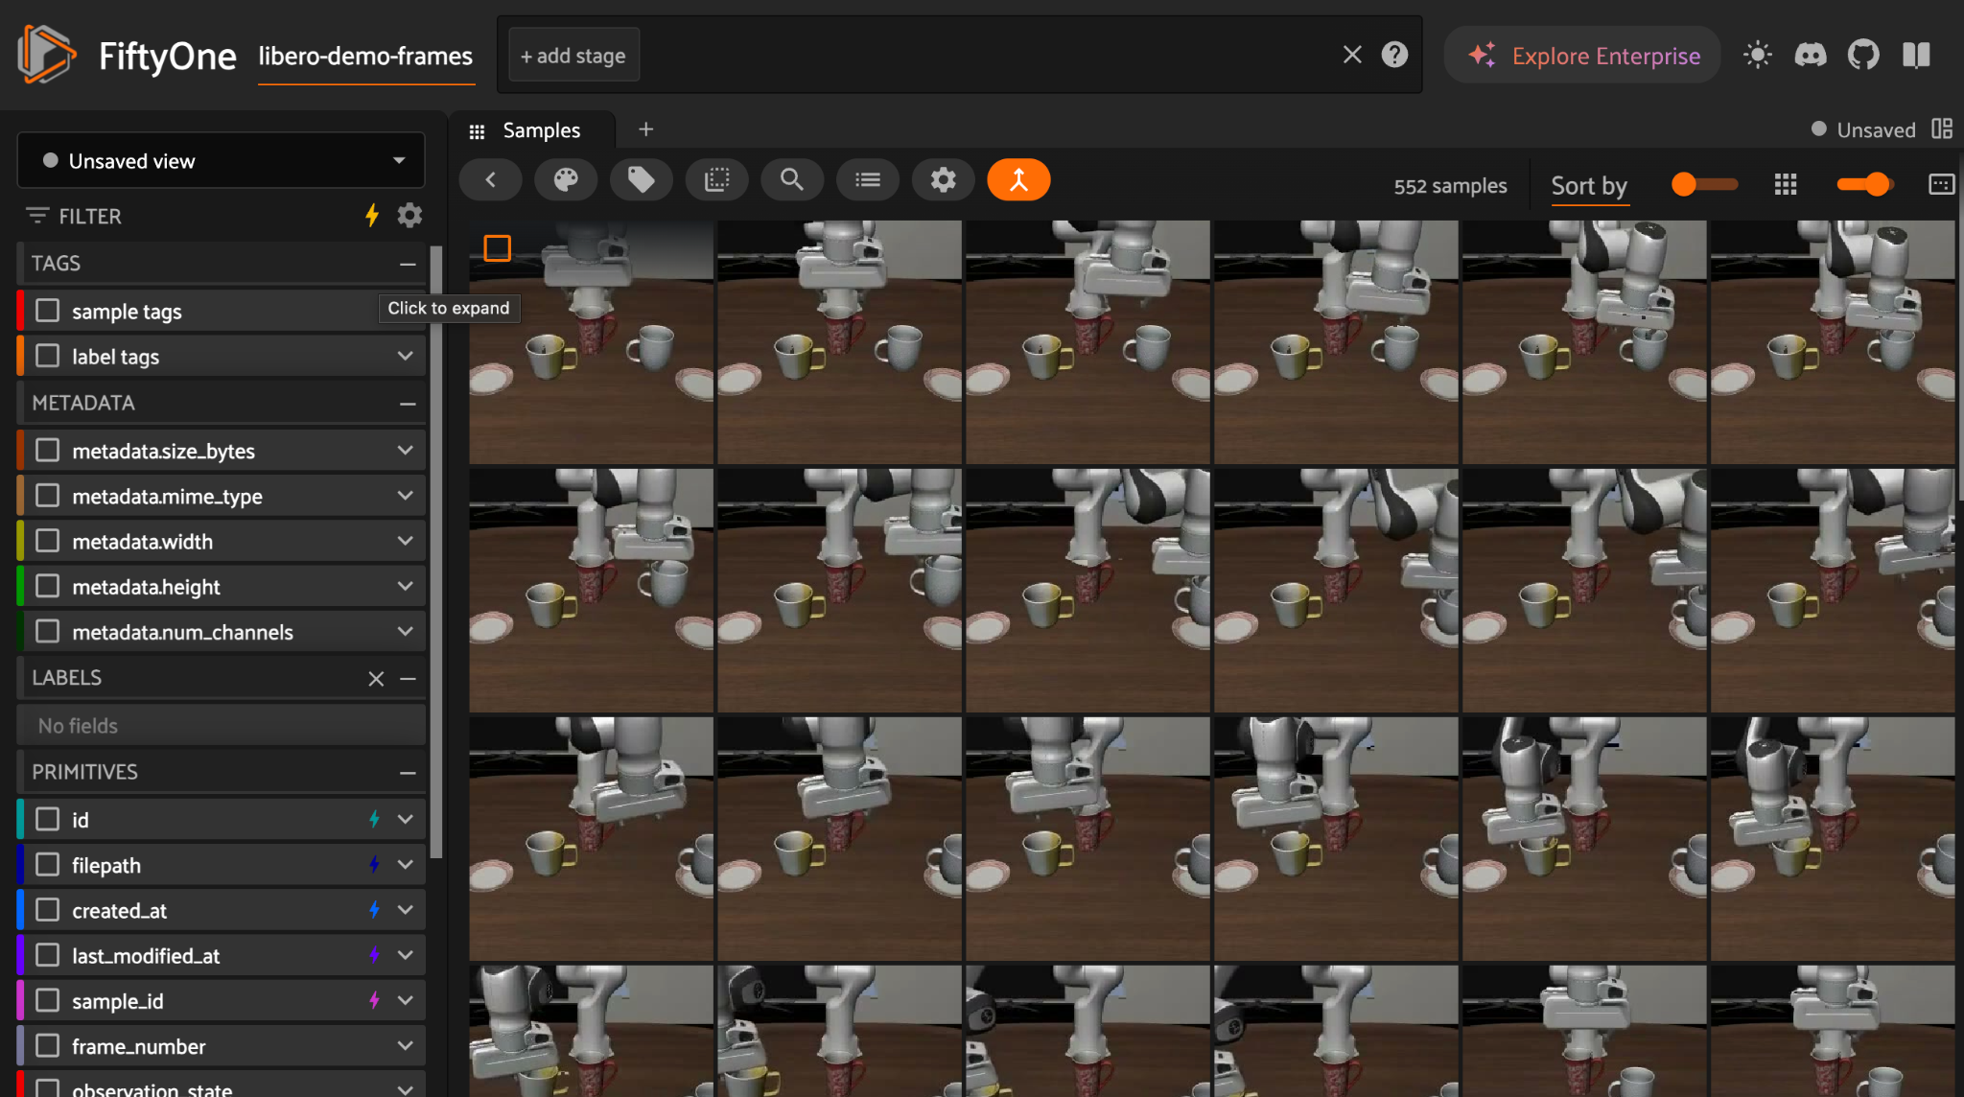The width and height of the screenshot is (1964, 1097).
Task: Click the FILTER heading in sidebar
Action: [x=90, y=217]
